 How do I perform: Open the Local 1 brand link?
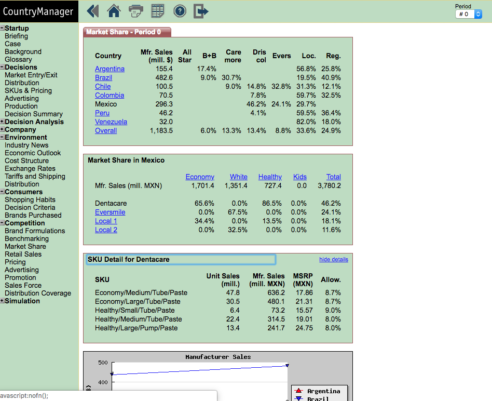click(106, 221)
